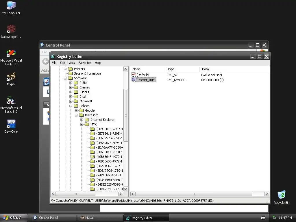This screenshot has width=296, height=222.
Task: Select the {2DA6AA7F-8C88 key
Action: pos(110,147)
